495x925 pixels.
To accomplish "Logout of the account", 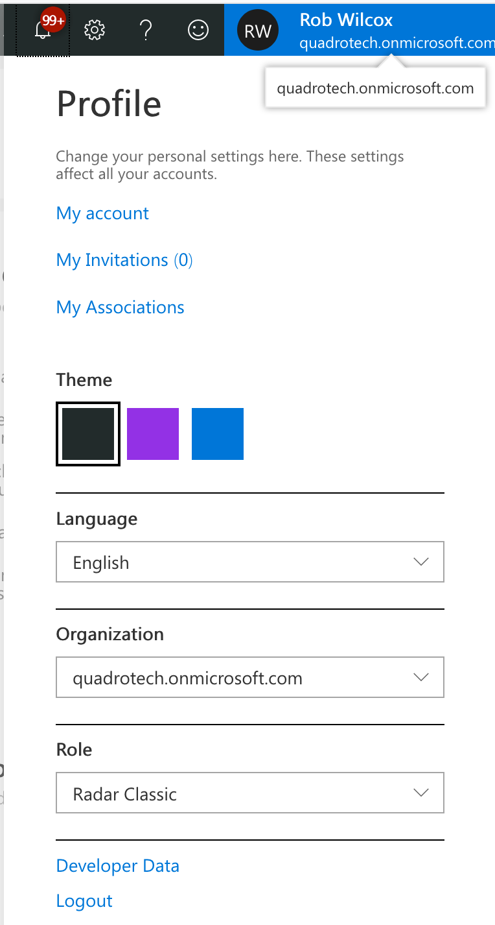I will [x=84, y=900].
